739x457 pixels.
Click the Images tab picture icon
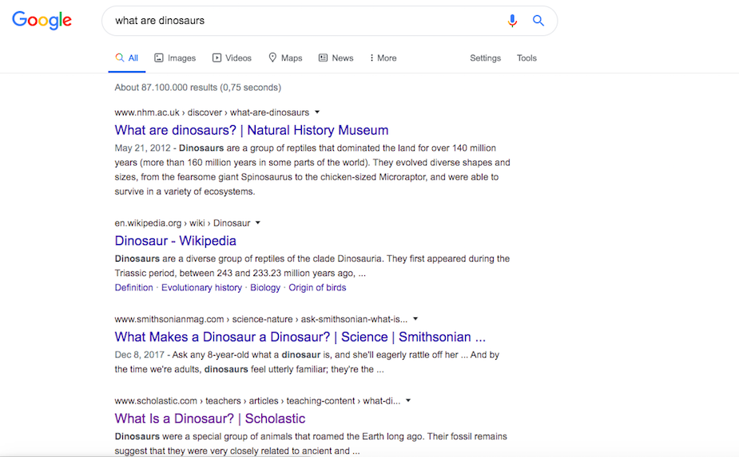[x=159, y=58]
